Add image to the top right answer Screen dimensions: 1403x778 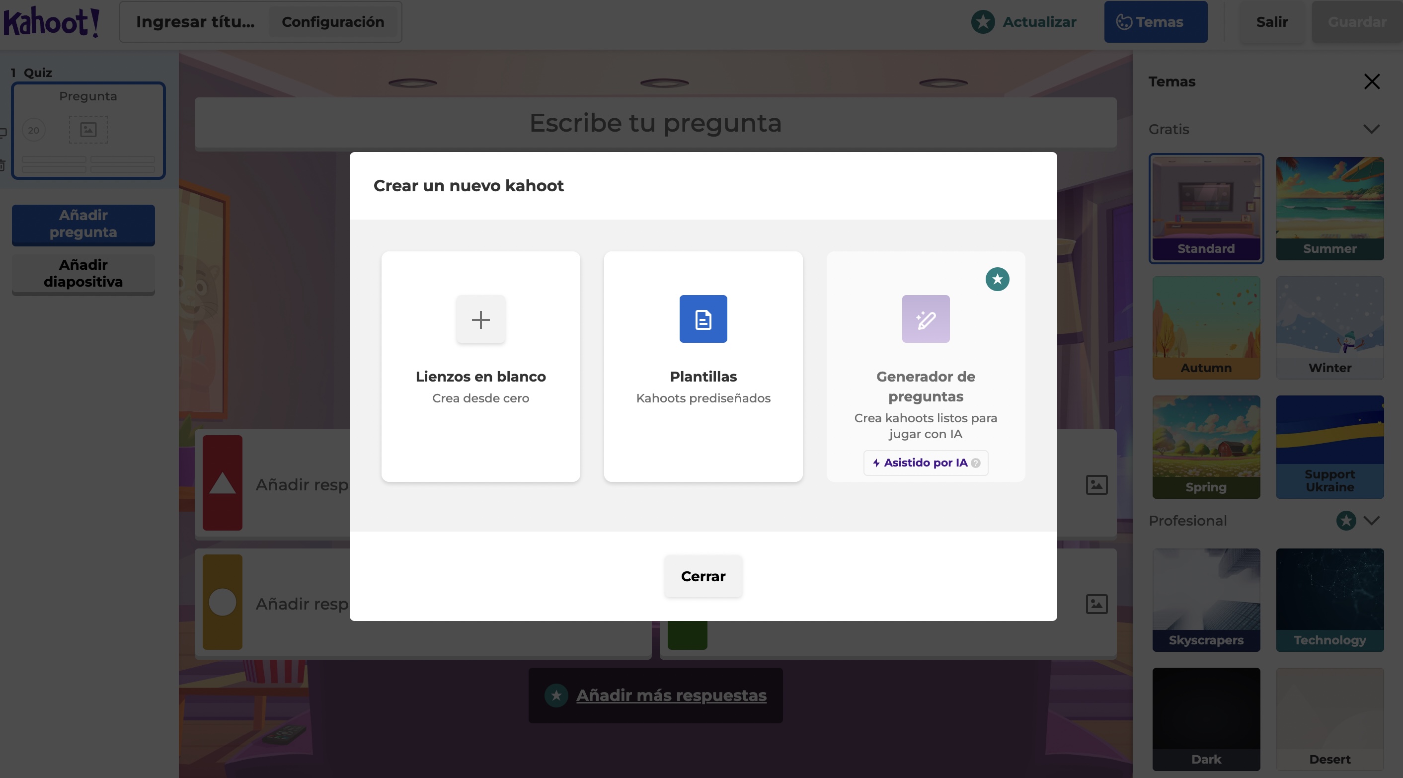[x=1096, y=484]
